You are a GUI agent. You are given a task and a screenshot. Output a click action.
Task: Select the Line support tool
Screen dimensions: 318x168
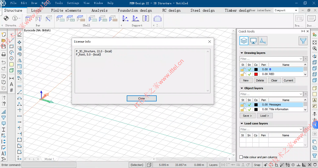coord(135,19)
